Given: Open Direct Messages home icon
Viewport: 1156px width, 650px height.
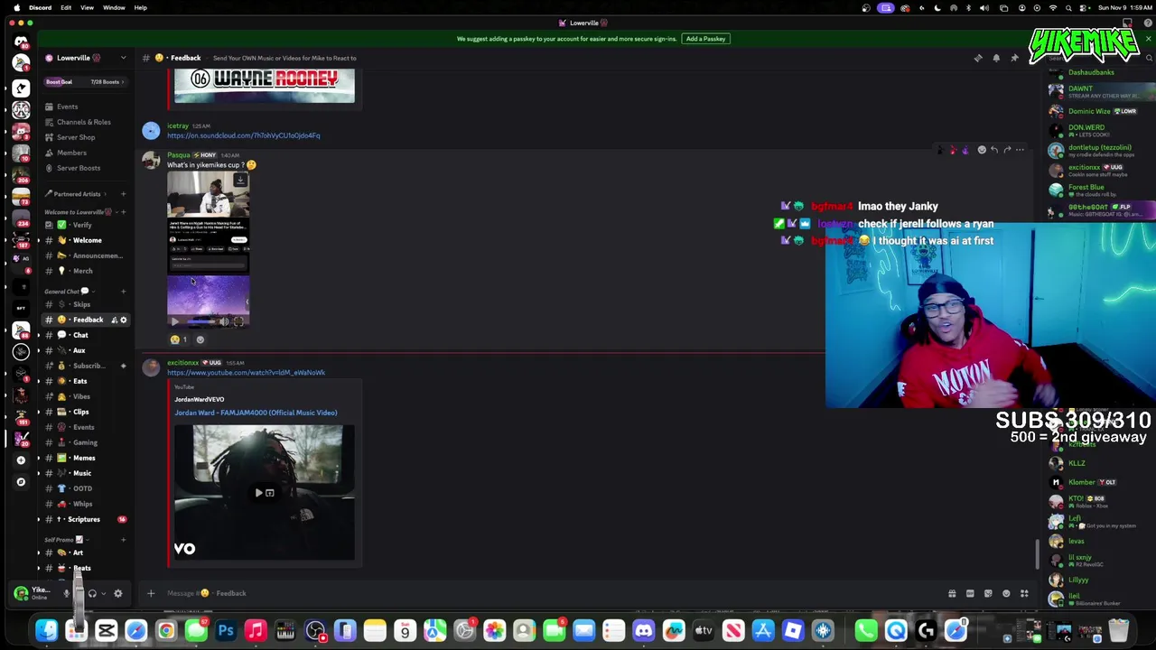Looking at the screenshot, I should point(21,42).
